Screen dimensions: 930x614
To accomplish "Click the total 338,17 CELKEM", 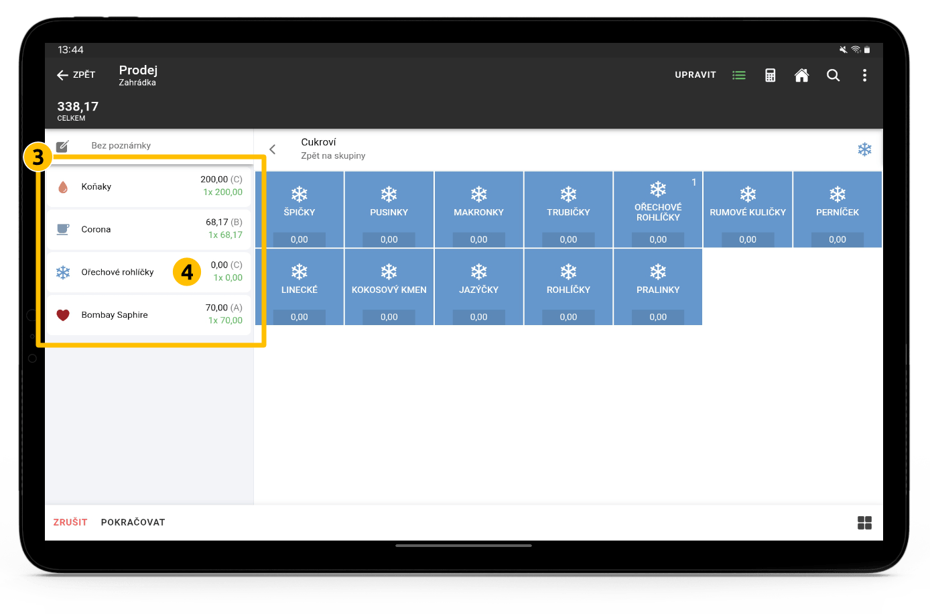I will [78, 111].
